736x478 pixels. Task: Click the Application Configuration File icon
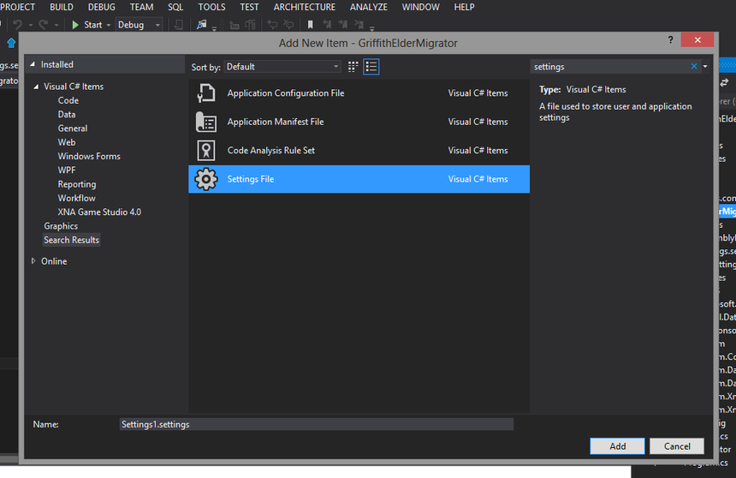pos(206,93)
